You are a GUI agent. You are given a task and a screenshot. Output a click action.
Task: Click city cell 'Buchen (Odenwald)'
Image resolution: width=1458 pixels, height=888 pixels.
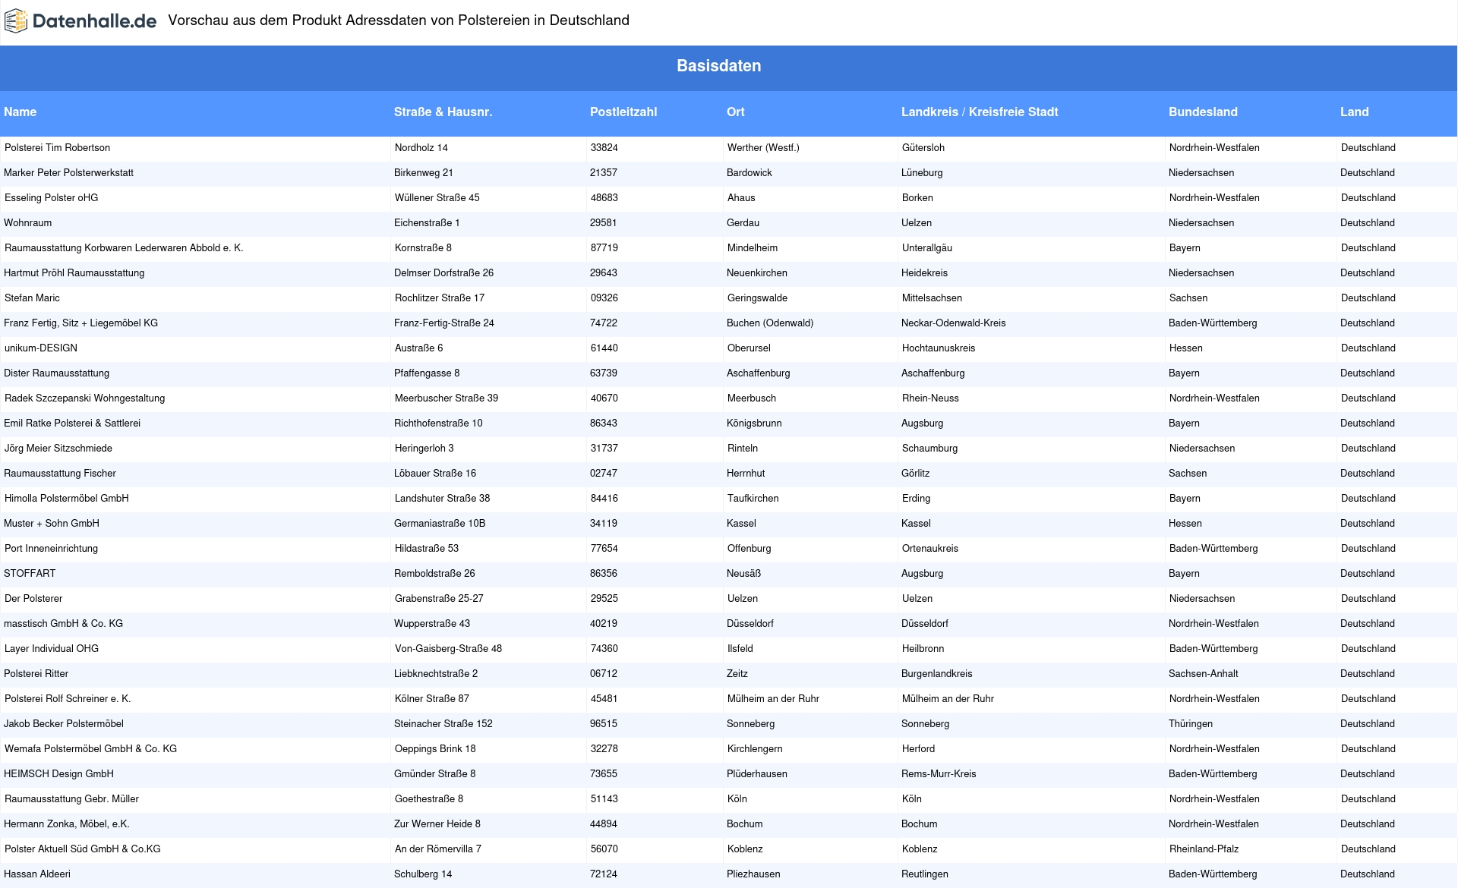[x=770, y=323]
